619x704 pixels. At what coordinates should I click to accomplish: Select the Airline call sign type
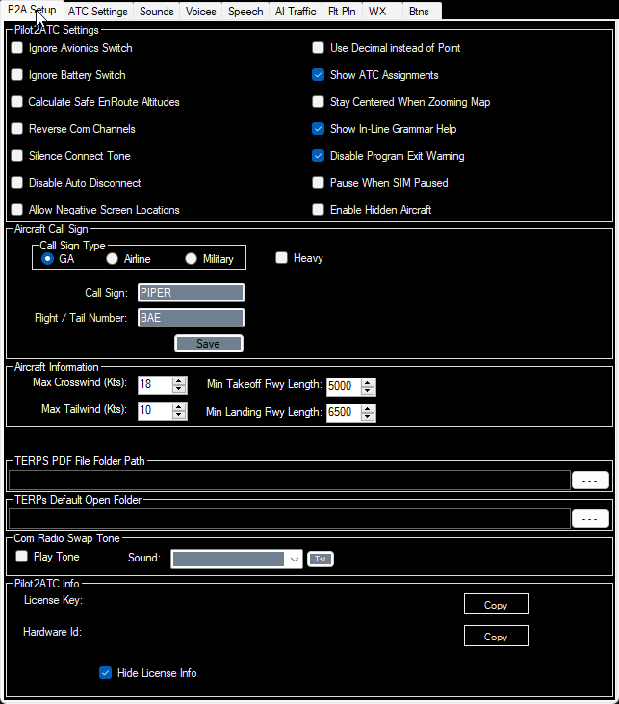[x=113, y=259]
